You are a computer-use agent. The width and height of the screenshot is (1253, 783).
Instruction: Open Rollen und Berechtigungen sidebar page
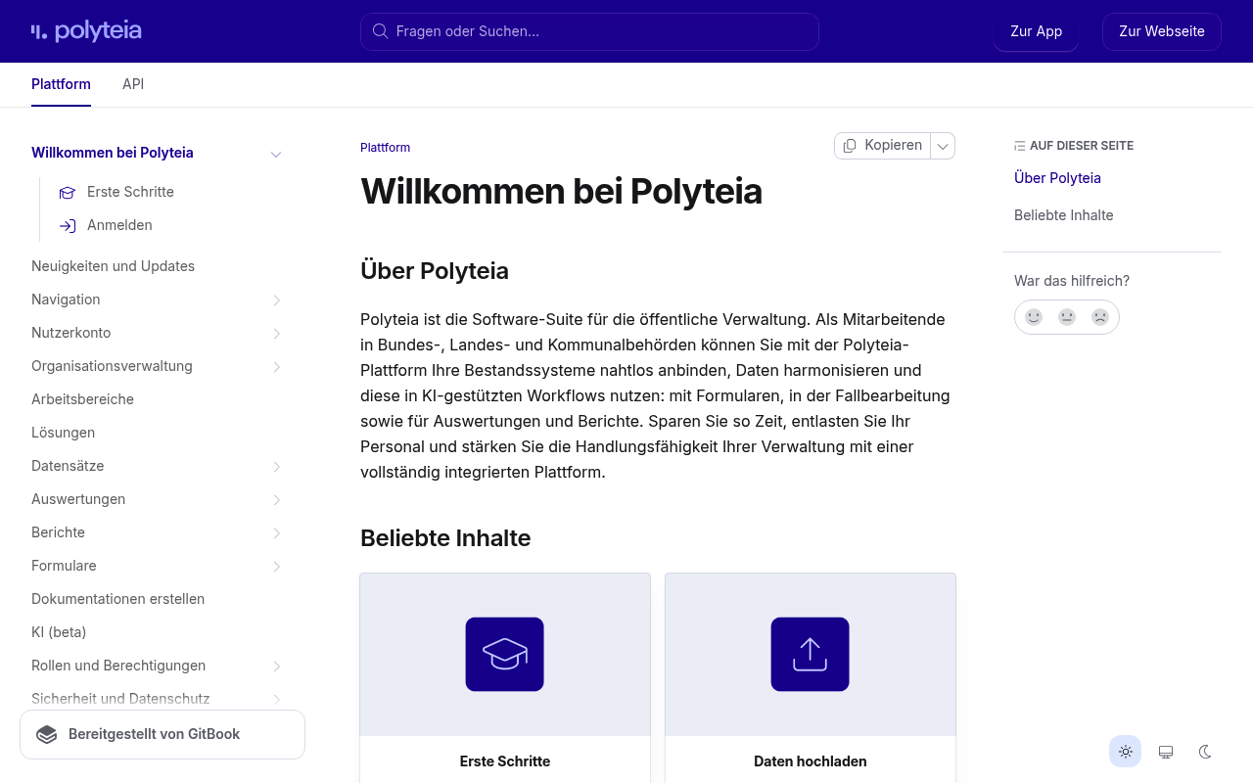[118, 666]
